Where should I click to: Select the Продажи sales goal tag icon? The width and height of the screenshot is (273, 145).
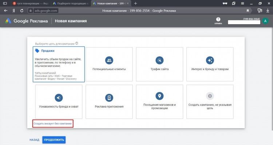37,51
